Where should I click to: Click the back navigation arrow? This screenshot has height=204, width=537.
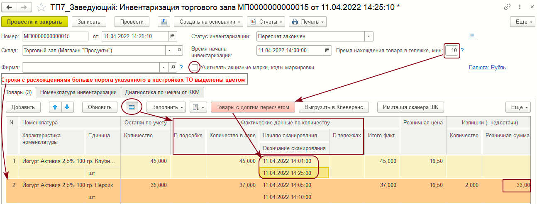[9, 7]
